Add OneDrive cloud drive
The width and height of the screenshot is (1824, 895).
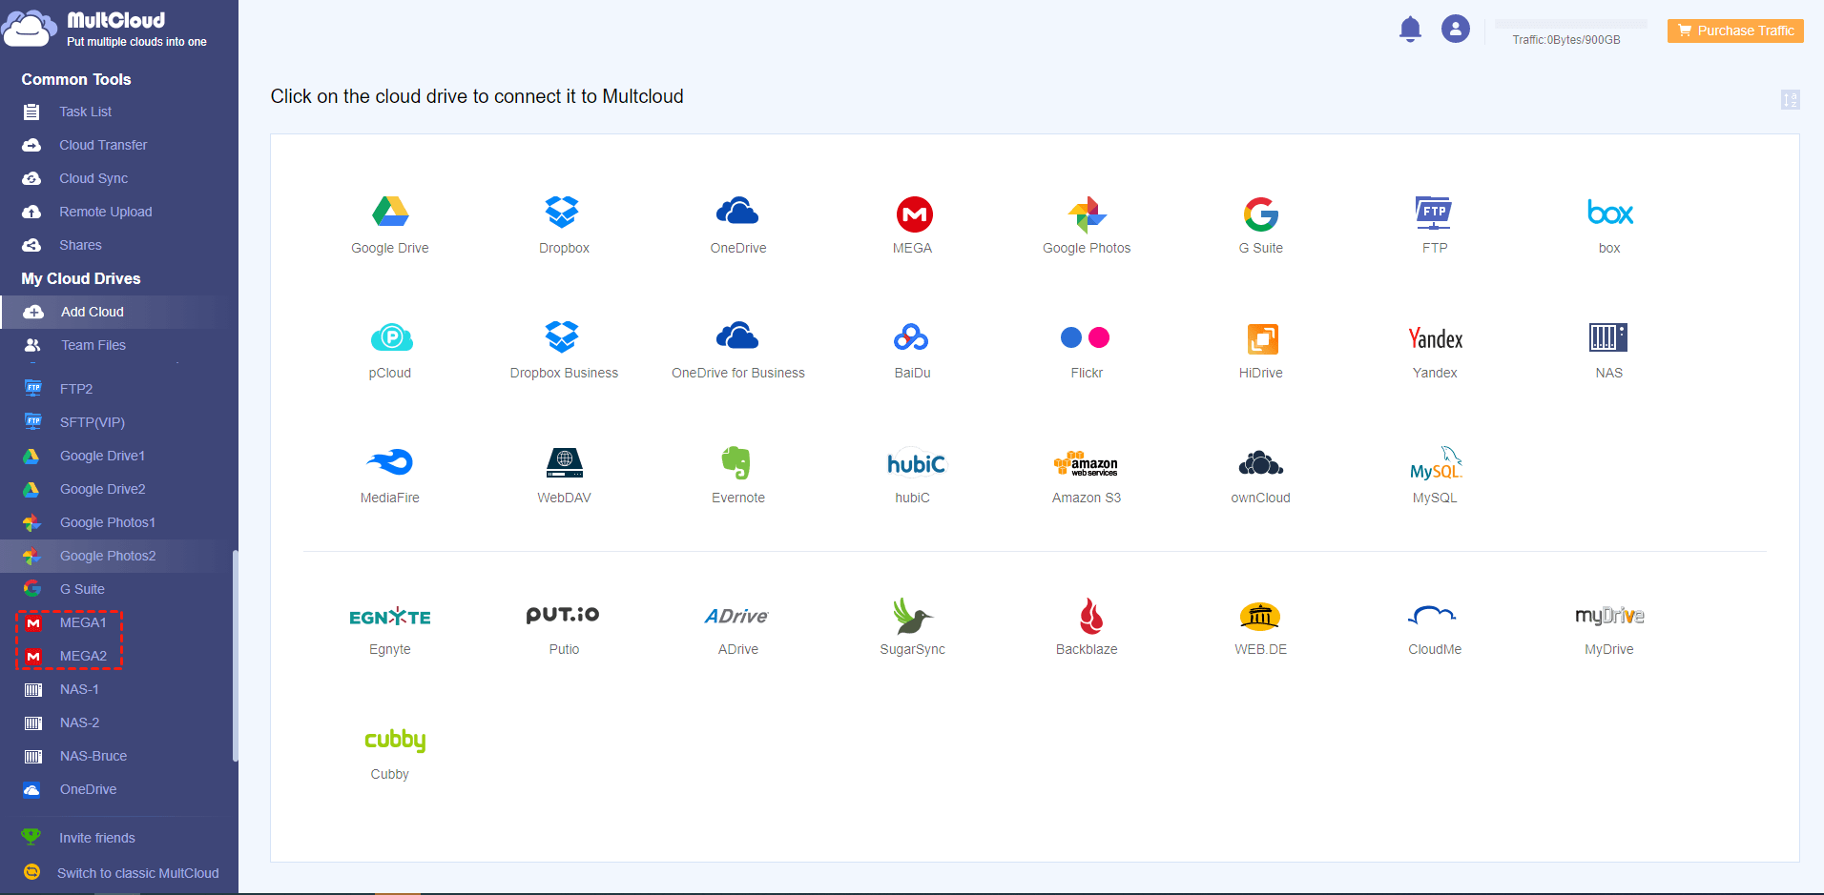coord(737,225)
